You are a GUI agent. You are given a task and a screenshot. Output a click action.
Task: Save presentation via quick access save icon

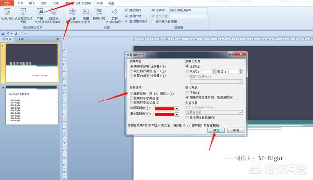3,34
